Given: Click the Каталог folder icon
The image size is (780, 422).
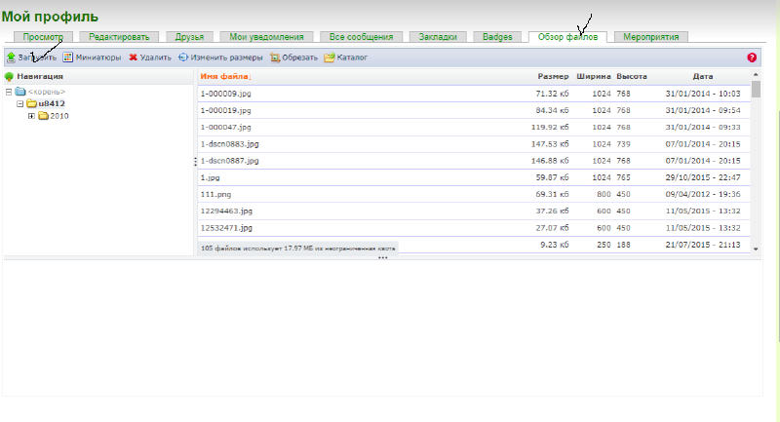Looking at the screenshot, I should coord(330,58).
